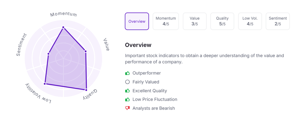
Task: Click the Quality data point on radar chart
Action: pos(86,89)
